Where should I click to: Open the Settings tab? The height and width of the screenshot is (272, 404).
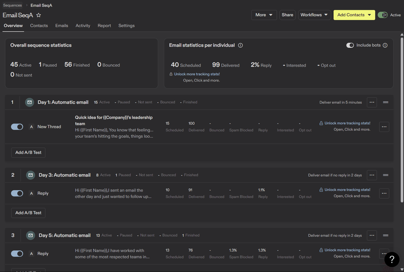click(x=127, y=26)
